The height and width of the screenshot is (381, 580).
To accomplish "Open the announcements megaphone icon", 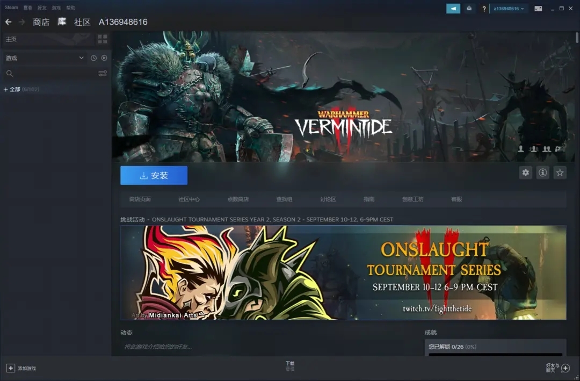I will pos(453,9).
